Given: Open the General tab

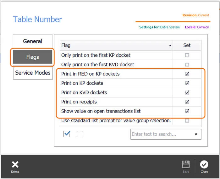Looking at the screenshot, I should (33, 41).
